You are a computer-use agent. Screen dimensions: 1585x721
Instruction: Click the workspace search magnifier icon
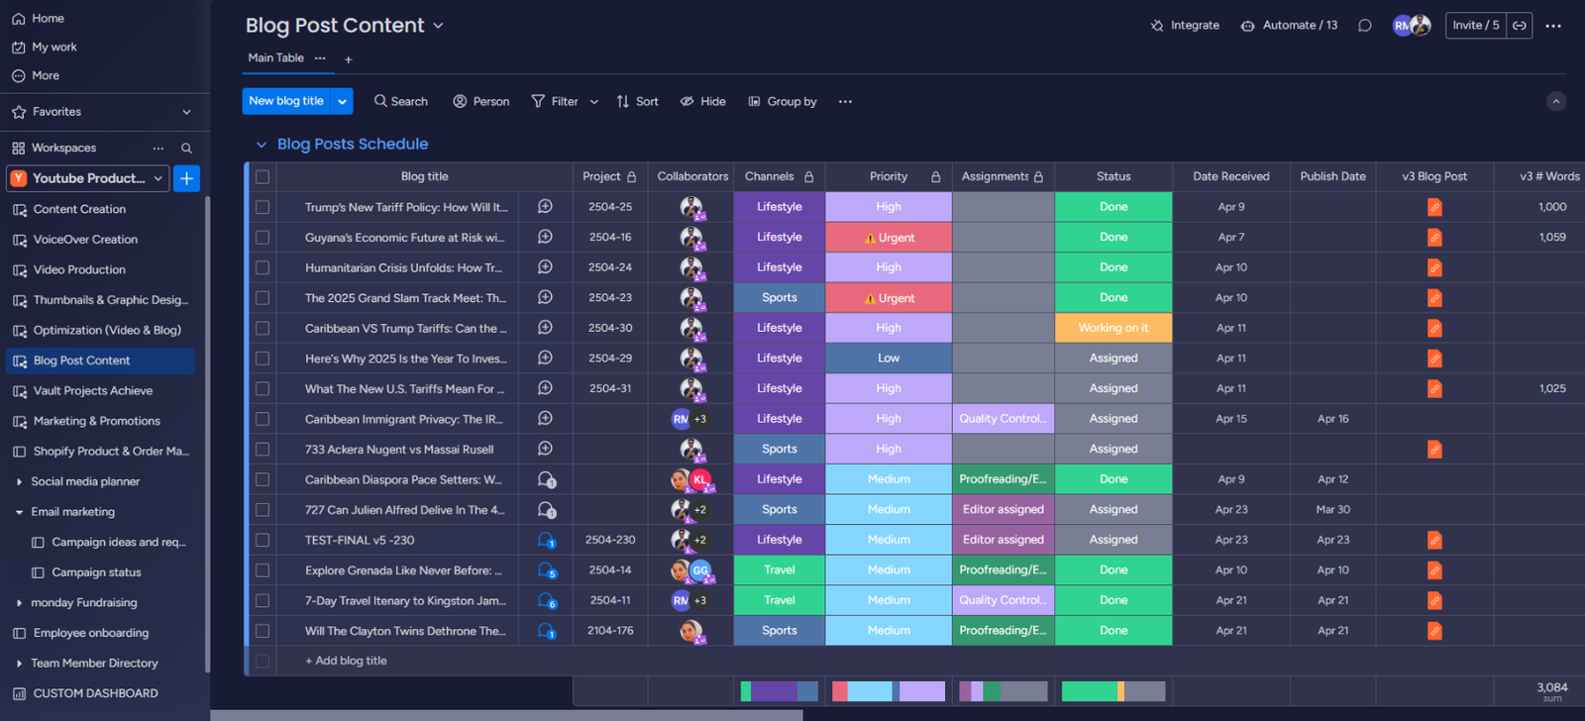point(186,149)
